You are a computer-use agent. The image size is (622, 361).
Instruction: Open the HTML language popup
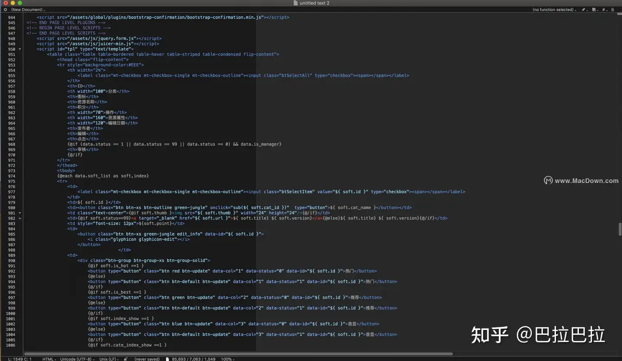point(49,359)
